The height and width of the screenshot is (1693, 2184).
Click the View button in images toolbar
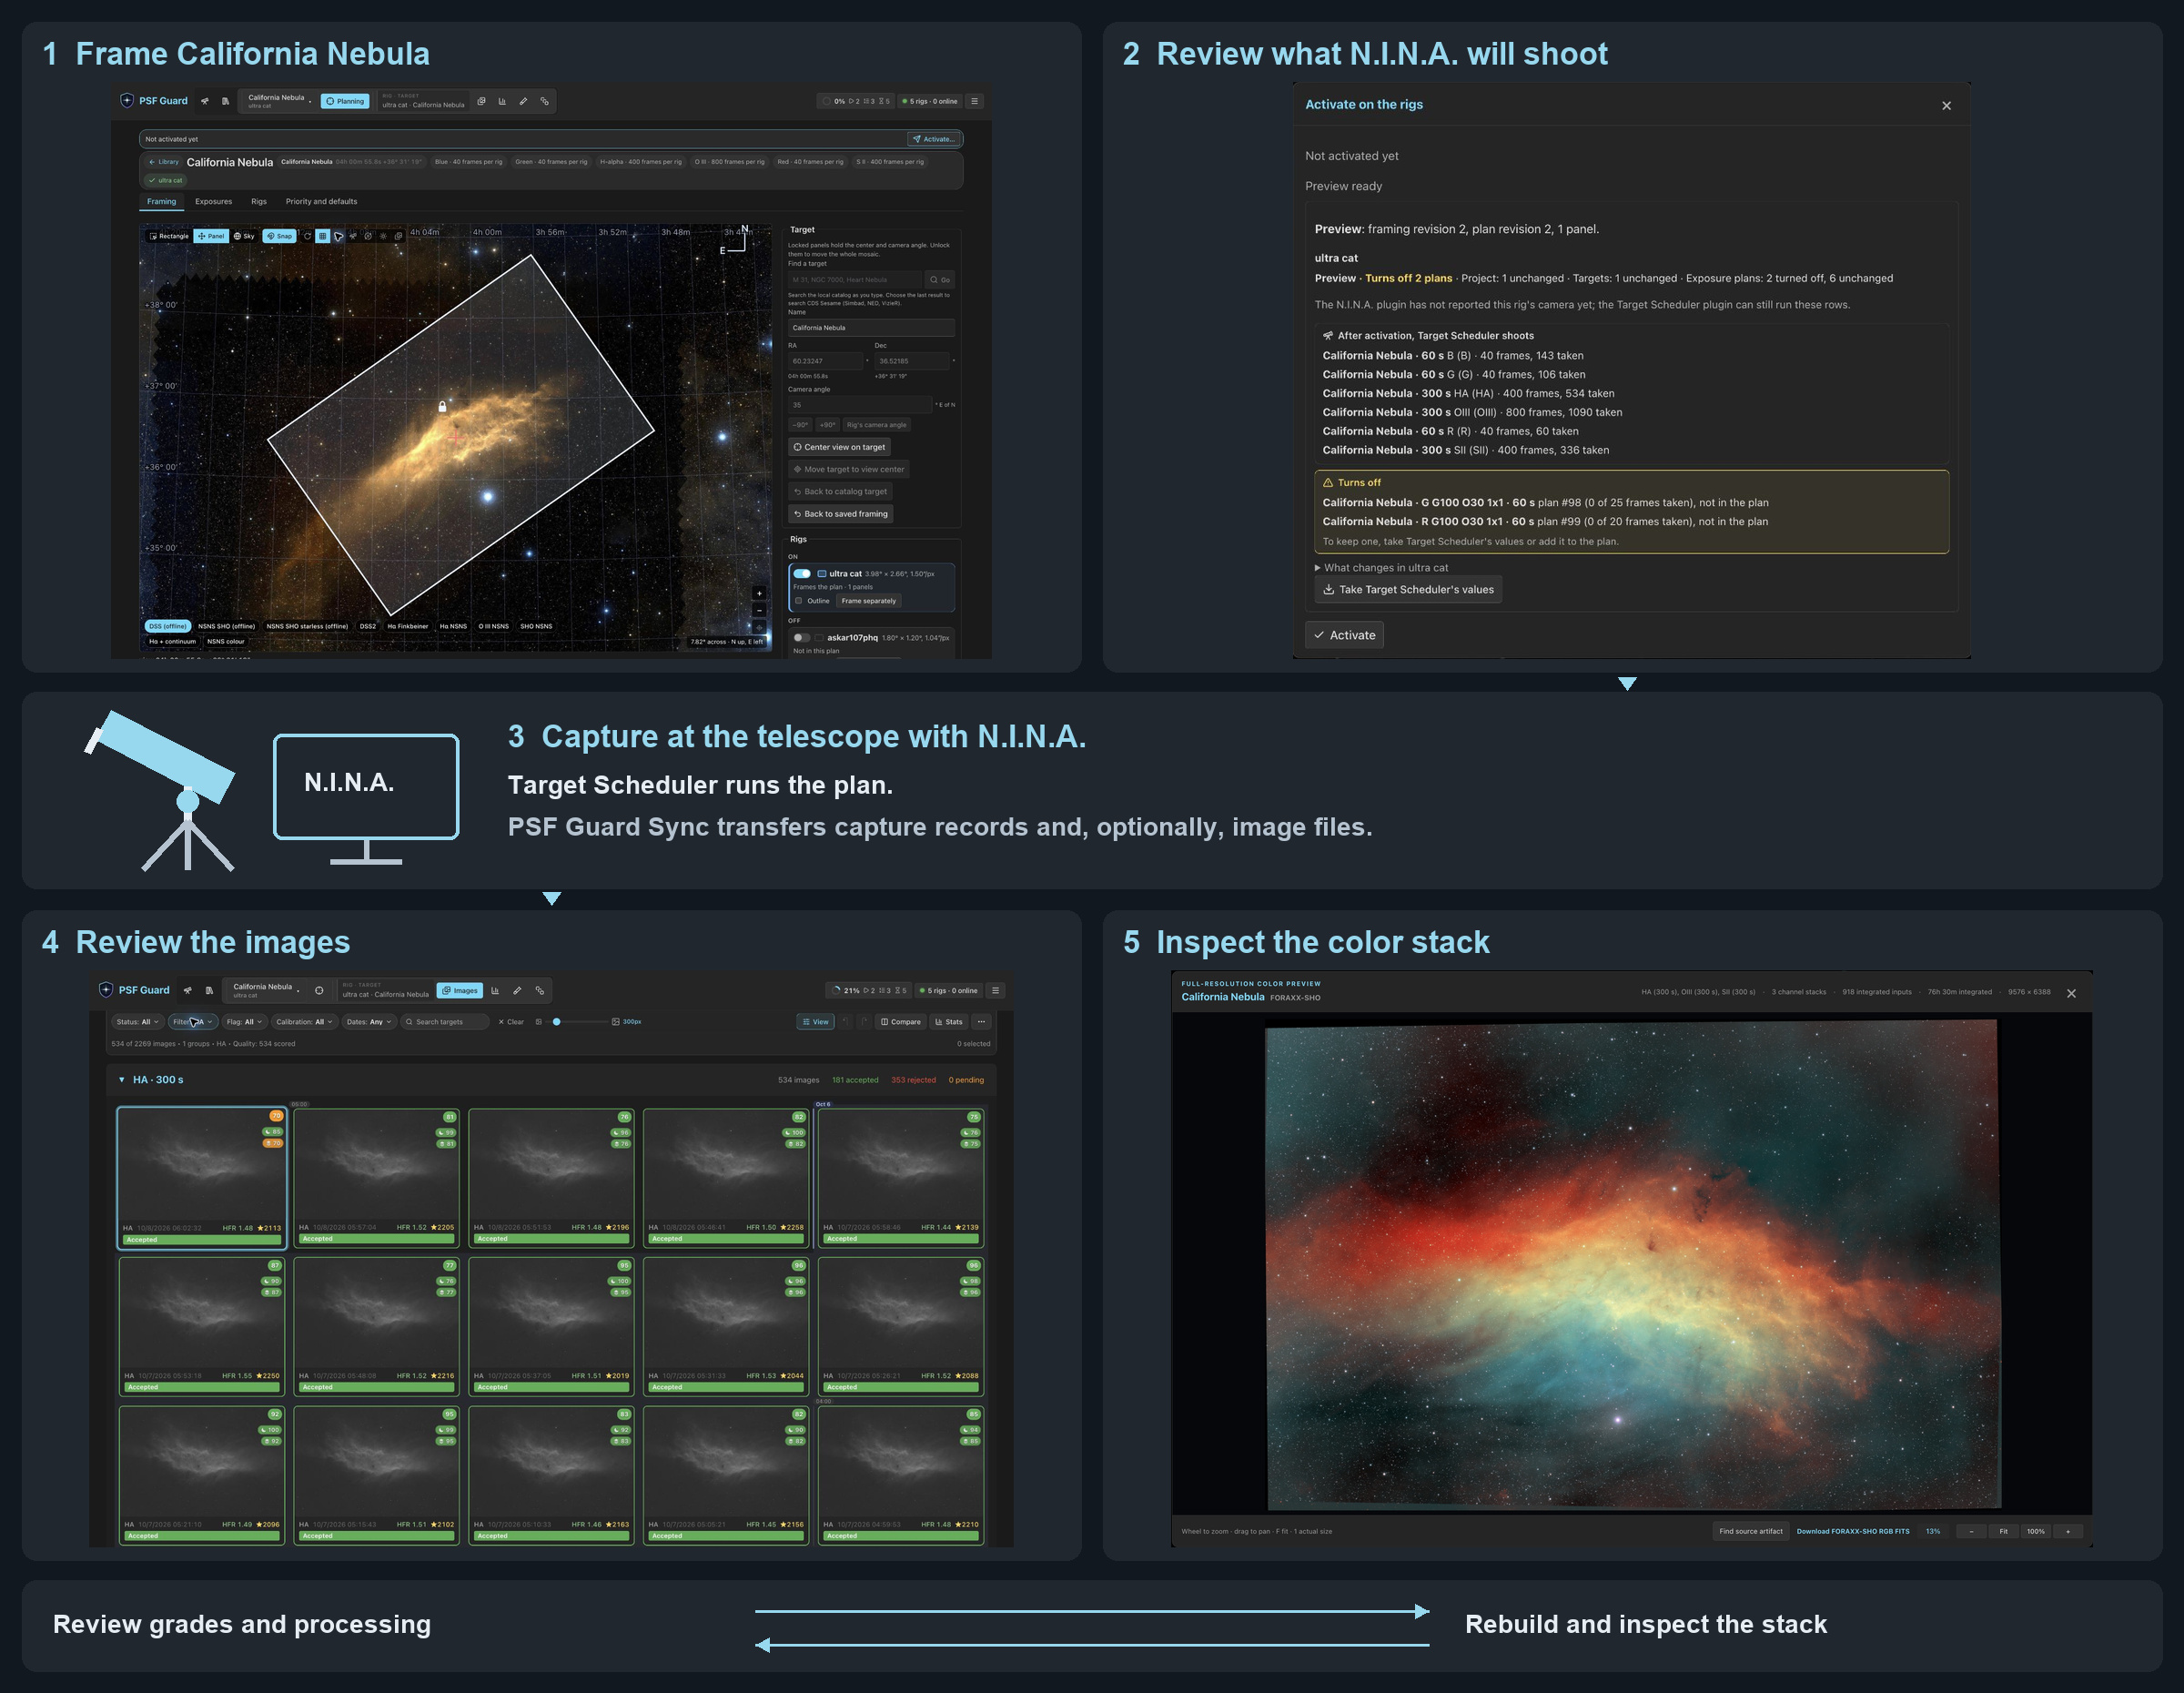tap(815, 1022)
